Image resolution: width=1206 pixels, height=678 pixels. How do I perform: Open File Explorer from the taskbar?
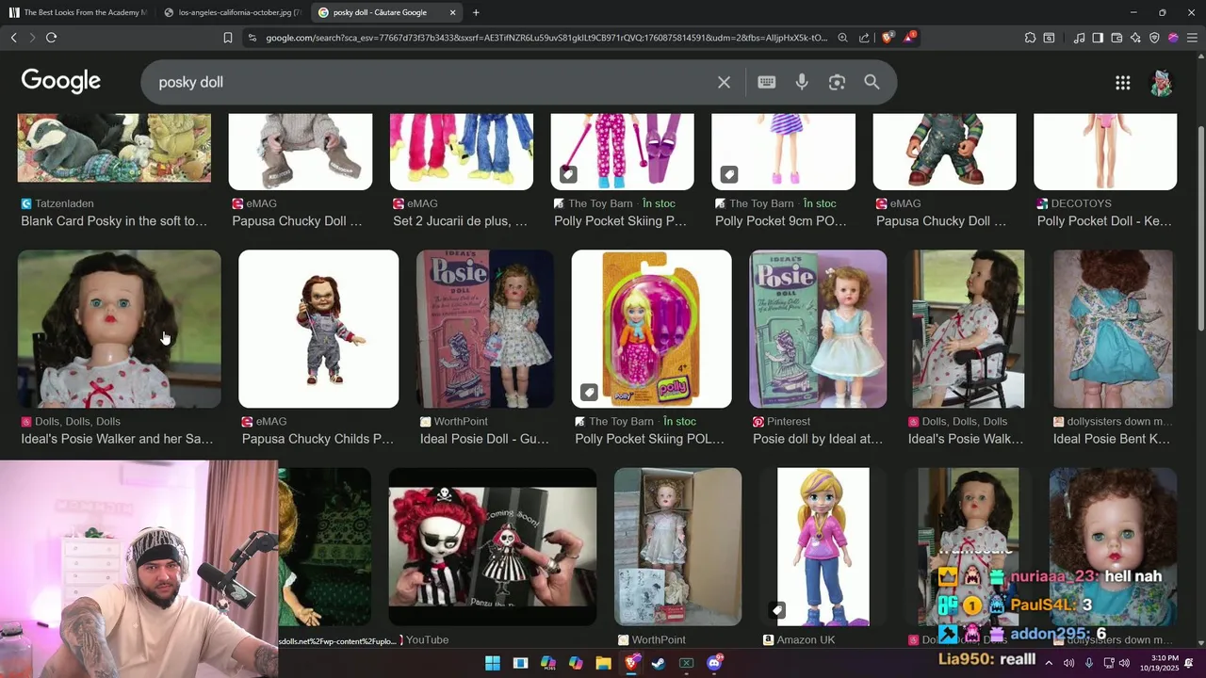(x=603, y=663)
